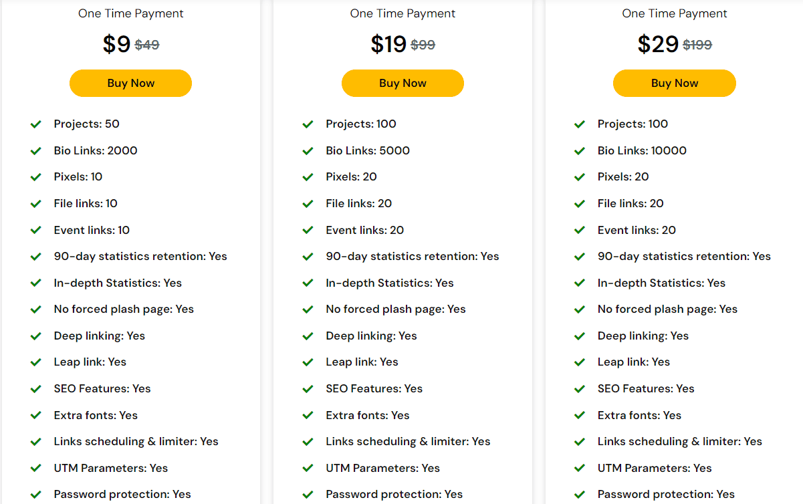Click the $29 price text
The height and width of the screenshot is (504, 803).
(x=658, y=44)
